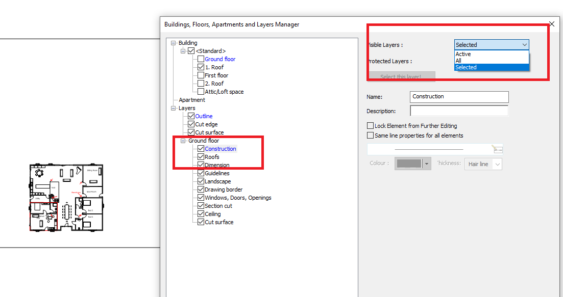Enable Lock Element from Further Editing

point(370,126)
